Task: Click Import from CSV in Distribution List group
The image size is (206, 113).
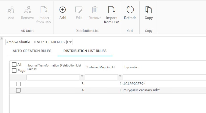Action: point(111,10)
